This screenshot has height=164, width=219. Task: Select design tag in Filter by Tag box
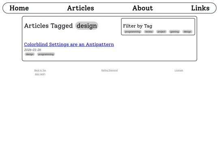point(187,32)
